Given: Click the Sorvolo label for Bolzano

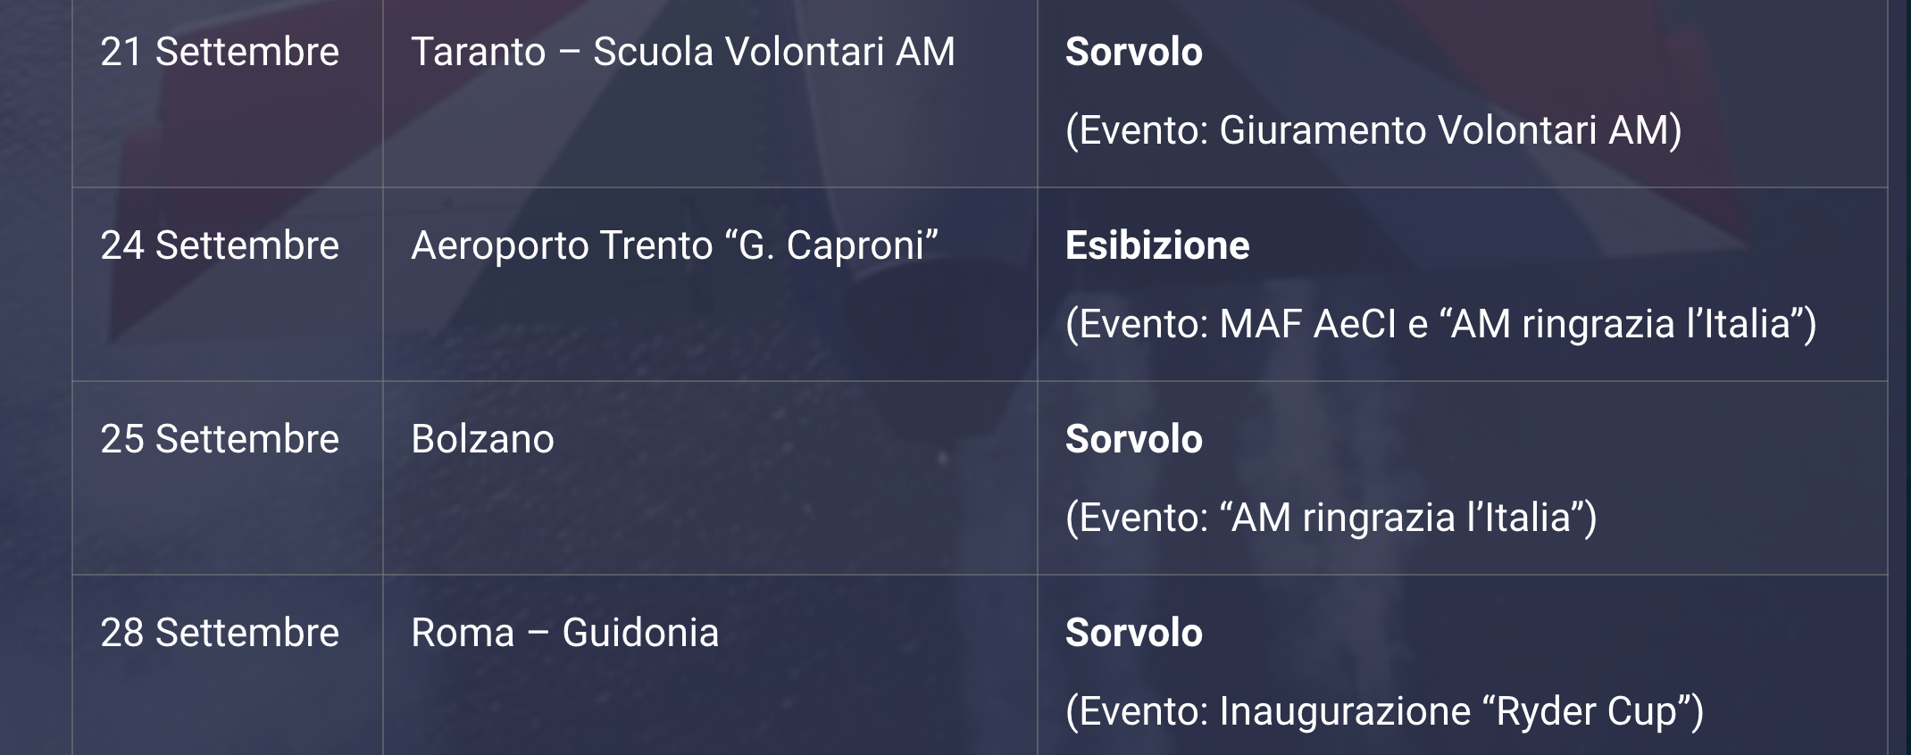Looking at the screenshot, I should [x=1134, y=439].
